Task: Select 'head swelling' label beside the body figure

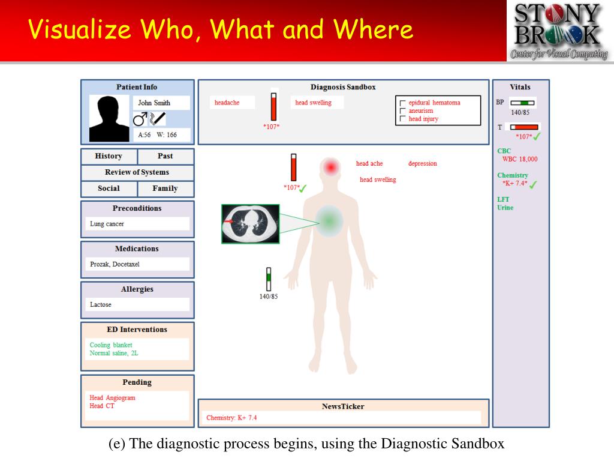Action: [x=378, y=179]
